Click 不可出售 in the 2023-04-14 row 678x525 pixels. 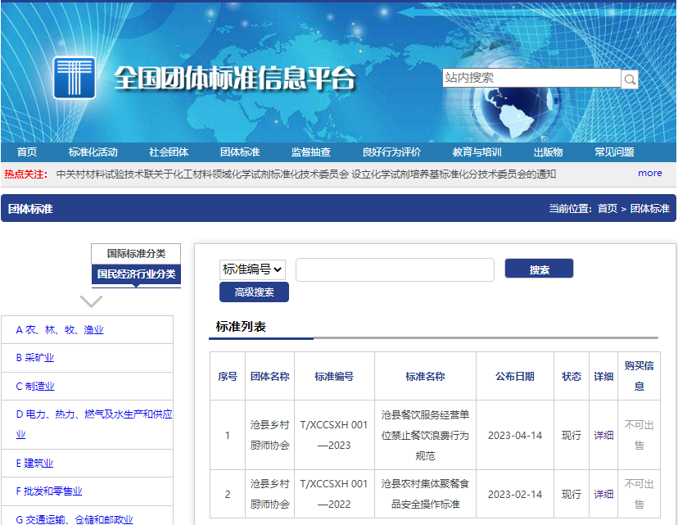(639, 435)
